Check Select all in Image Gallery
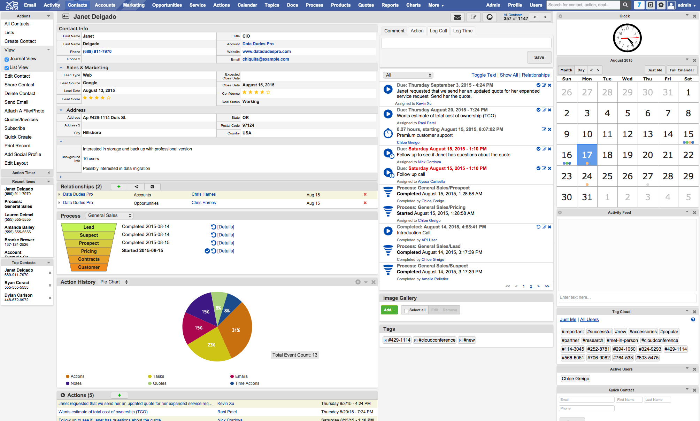Screen dimensions: 700x421 (x=406, y=310)
